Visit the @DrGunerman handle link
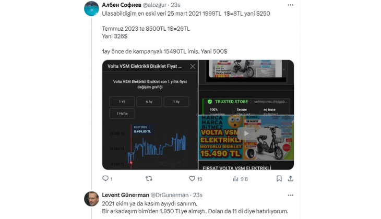 (170, 195)
